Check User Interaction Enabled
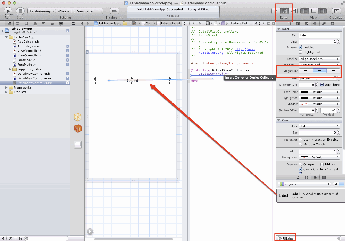345x241 pixels. pyautogui.click(x=300, y=140)
